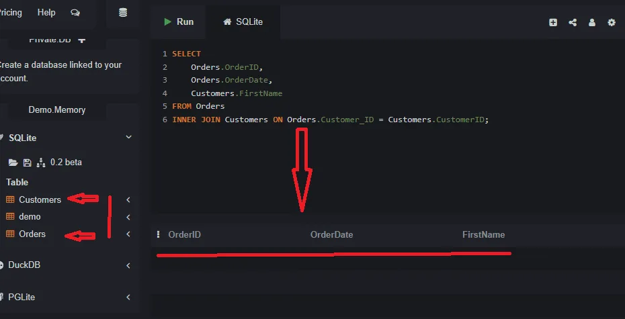Select the SQLite editor tab

tap(243, 22)
